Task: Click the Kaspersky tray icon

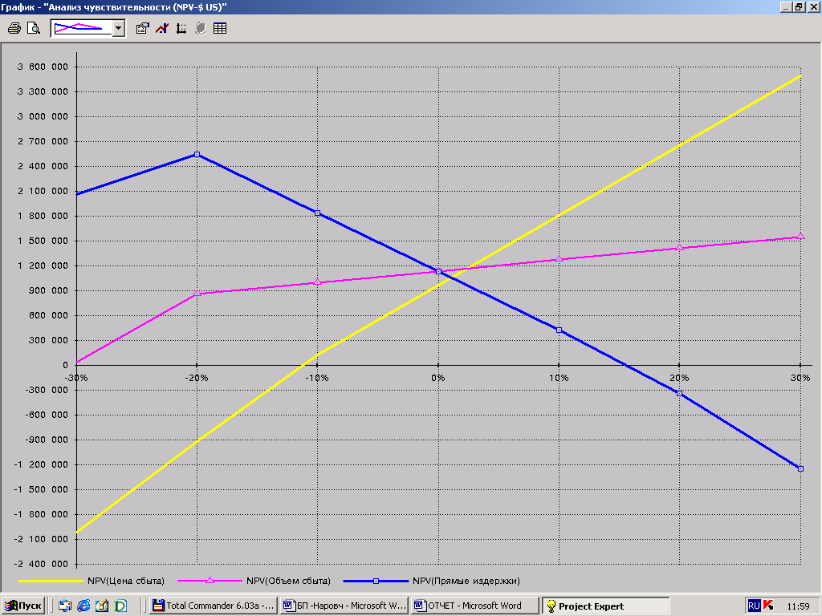Action: 768,606
